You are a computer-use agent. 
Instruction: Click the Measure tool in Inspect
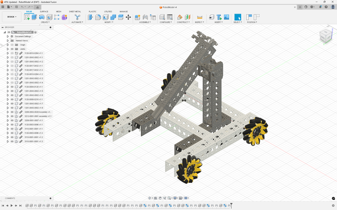pos(199,17)
